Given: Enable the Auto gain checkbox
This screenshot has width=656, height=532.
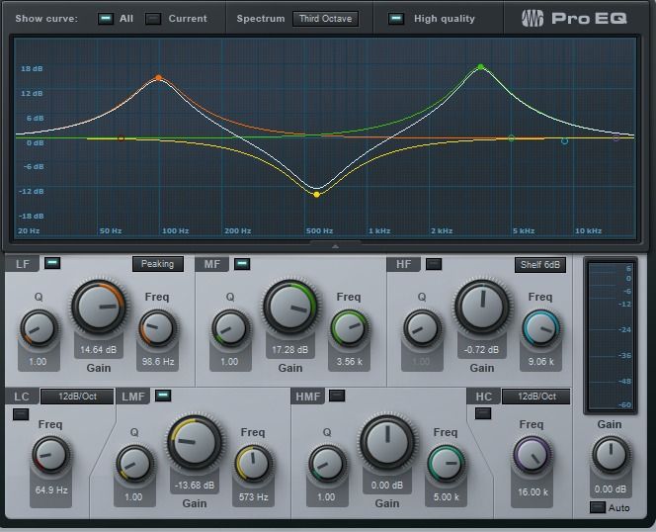Looking at the screenshot, I should point(598,507).
